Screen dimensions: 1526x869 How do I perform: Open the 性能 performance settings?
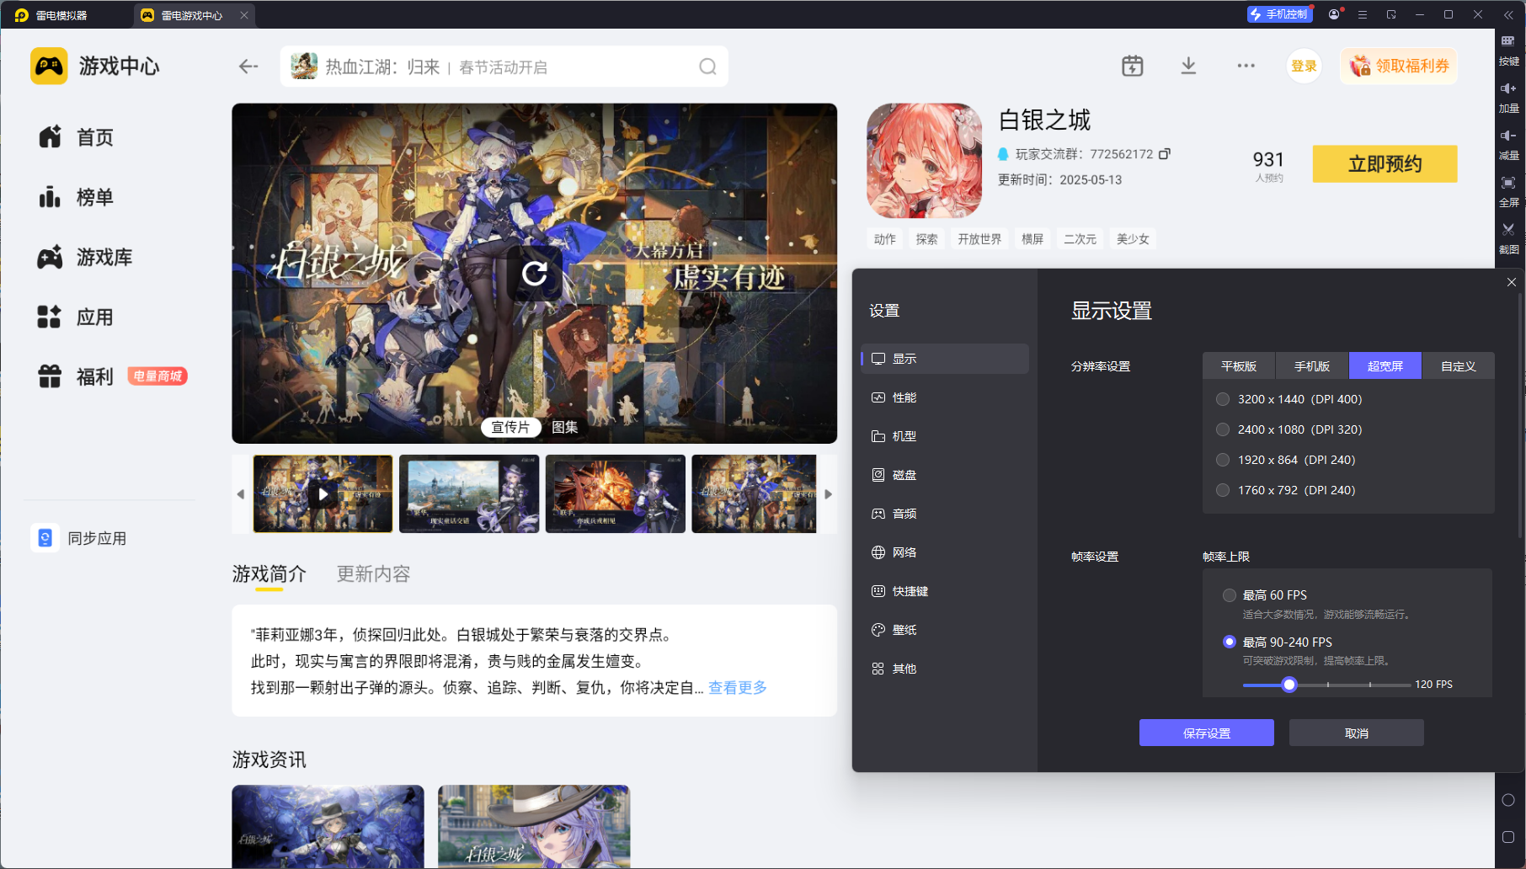click(945, 397)
